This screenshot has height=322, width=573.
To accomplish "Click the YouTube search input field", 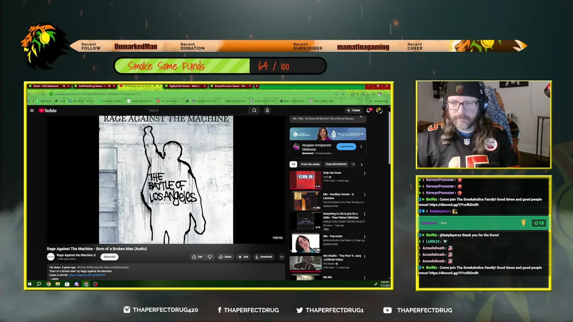I will pos(197,110).
